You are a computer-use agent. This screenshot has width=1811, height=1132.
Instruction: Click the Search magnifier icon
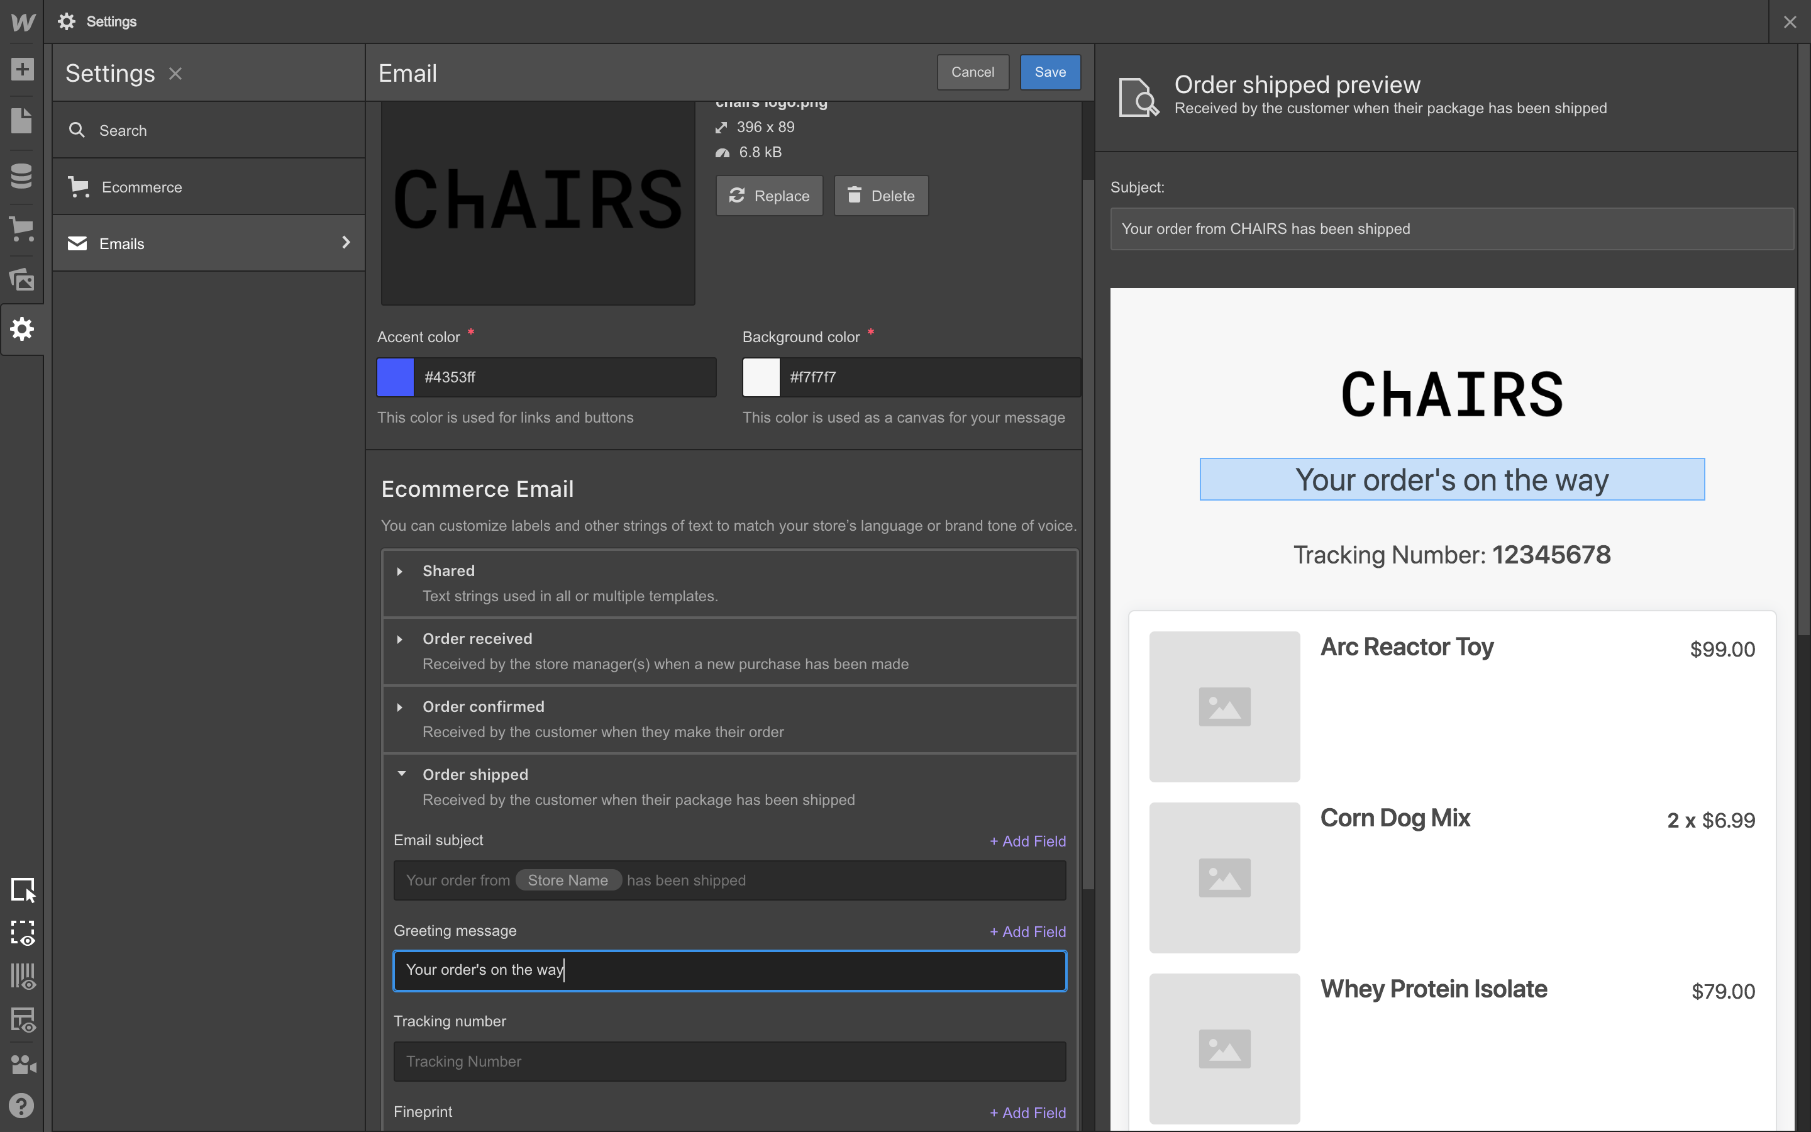click(x=76, y=130)
